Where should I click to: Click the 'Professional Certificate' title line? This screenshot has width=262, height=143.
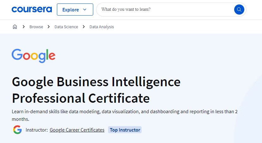81,98
